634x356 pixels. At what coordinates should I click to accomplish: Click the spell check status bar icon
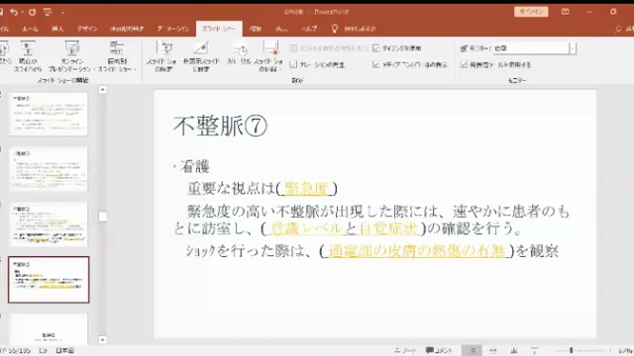click(43, 350)
